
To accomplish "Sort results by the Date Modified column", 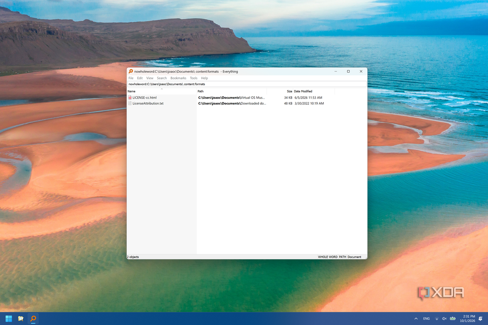I will [314, 91].
